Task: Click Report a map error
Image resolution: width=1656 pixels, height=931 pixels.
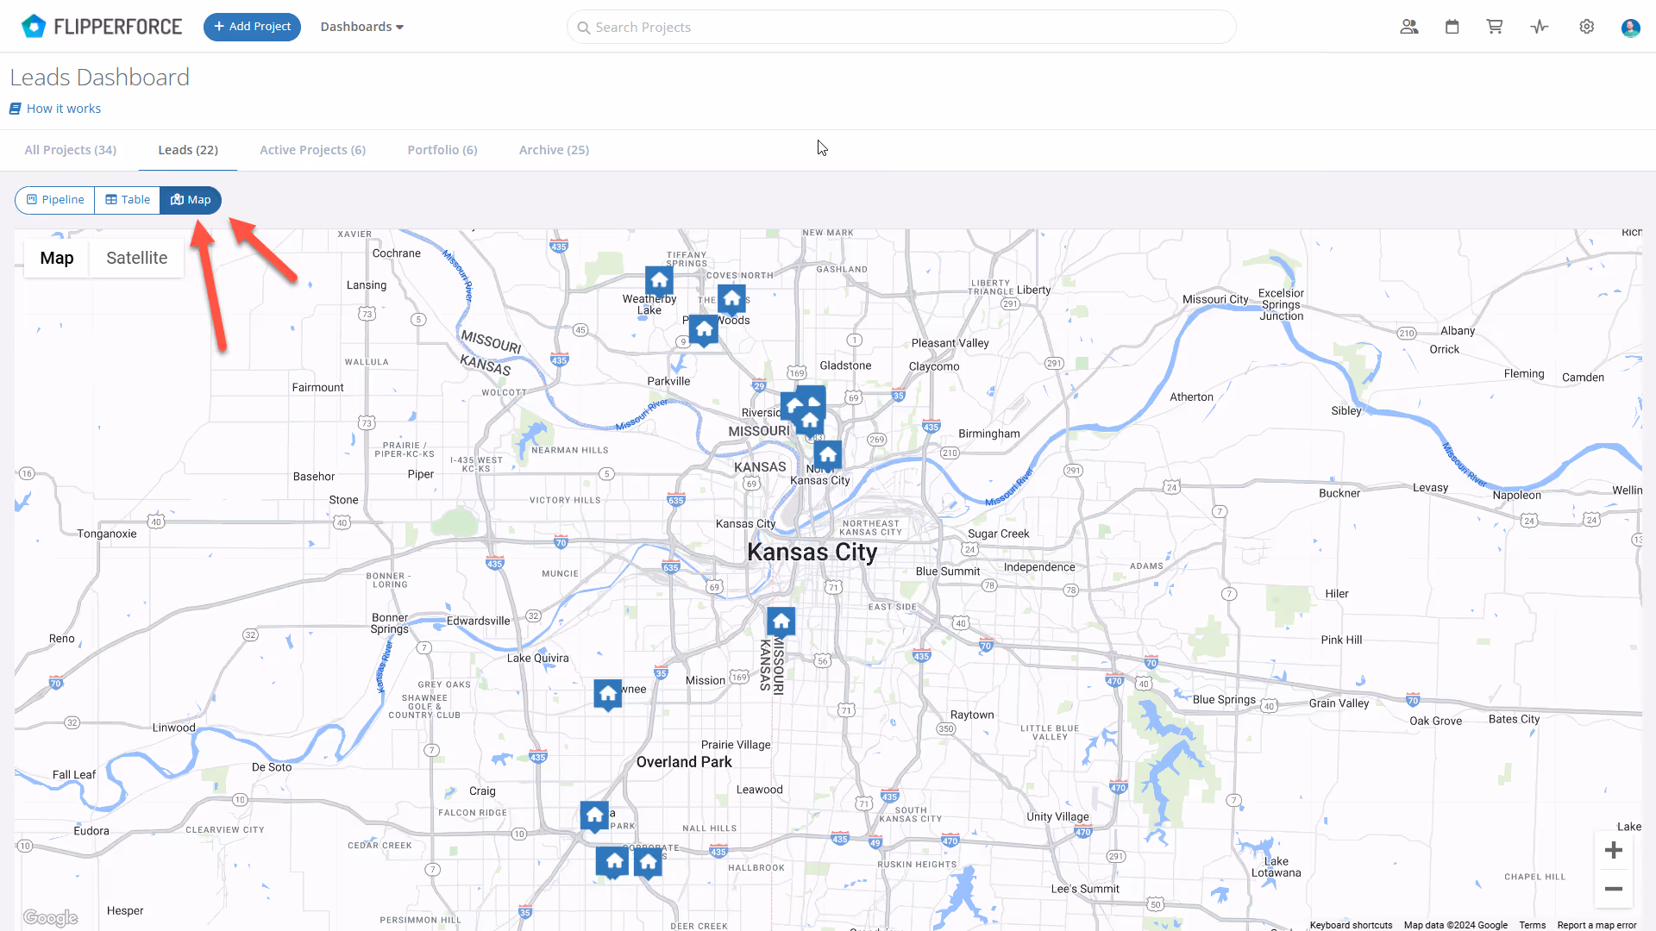Action: click(x=1596, y=925)
